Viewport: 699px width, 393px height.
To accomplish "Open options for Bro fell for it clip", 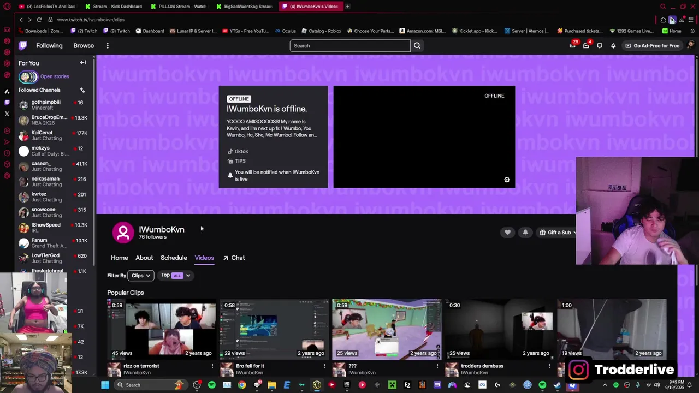I will (324, 366).
